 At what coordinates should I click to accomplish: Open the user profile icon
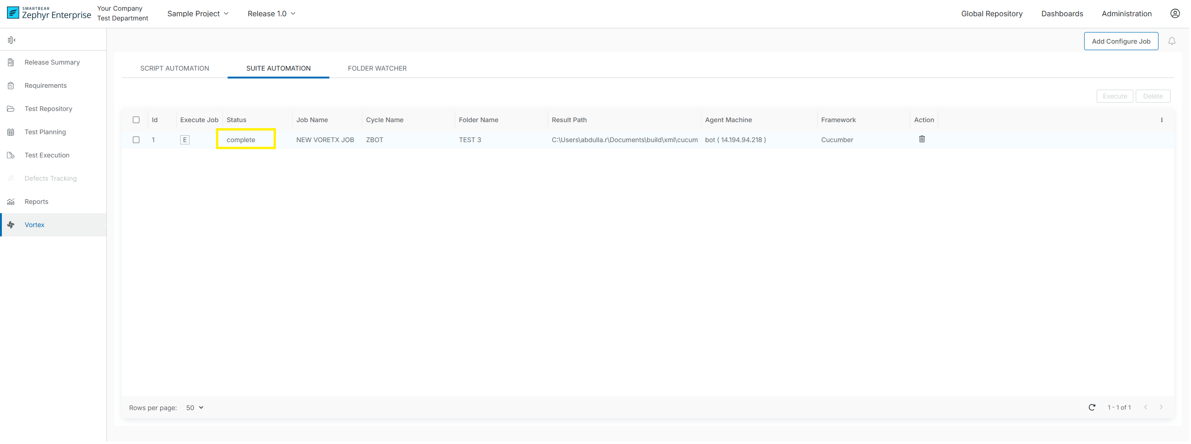(x=1175, y=13)
